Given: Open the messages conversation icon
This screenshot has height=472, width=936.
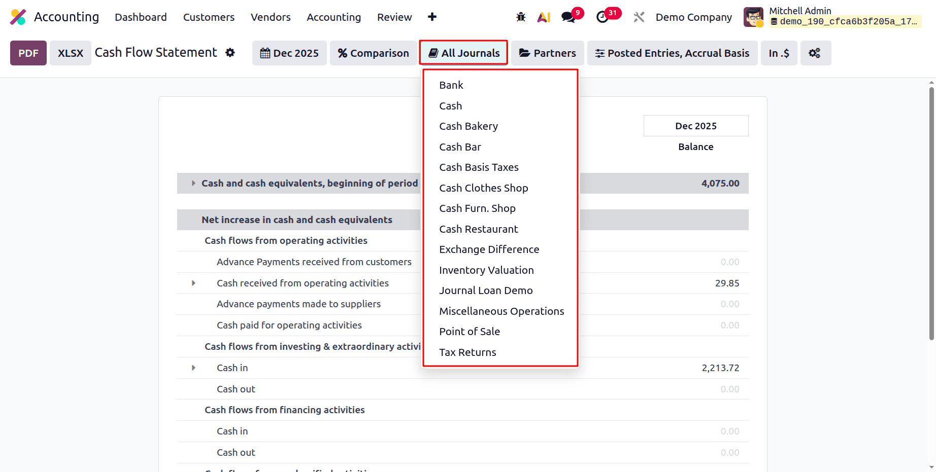Looking at the screenshot, I should [568, 17].
